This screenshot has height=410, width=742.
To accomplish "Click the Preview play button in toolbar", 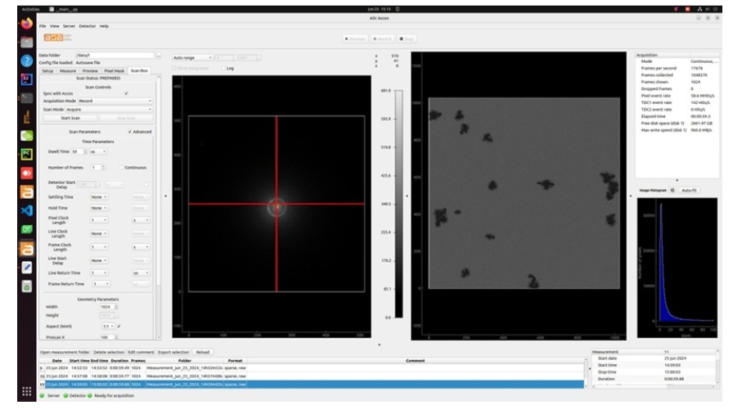I will 353,38.
